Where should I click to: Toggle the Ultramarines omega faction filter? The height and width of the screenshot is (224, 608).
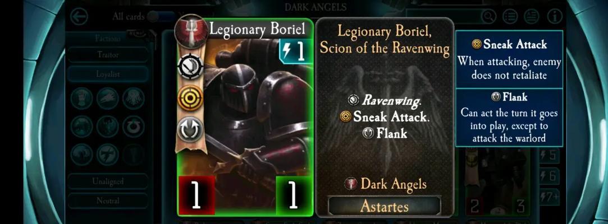point(134,126)
